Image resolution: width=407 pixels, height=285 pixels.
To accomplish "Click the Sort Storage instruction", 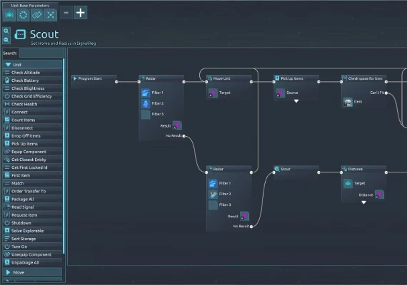I will 32,239.
